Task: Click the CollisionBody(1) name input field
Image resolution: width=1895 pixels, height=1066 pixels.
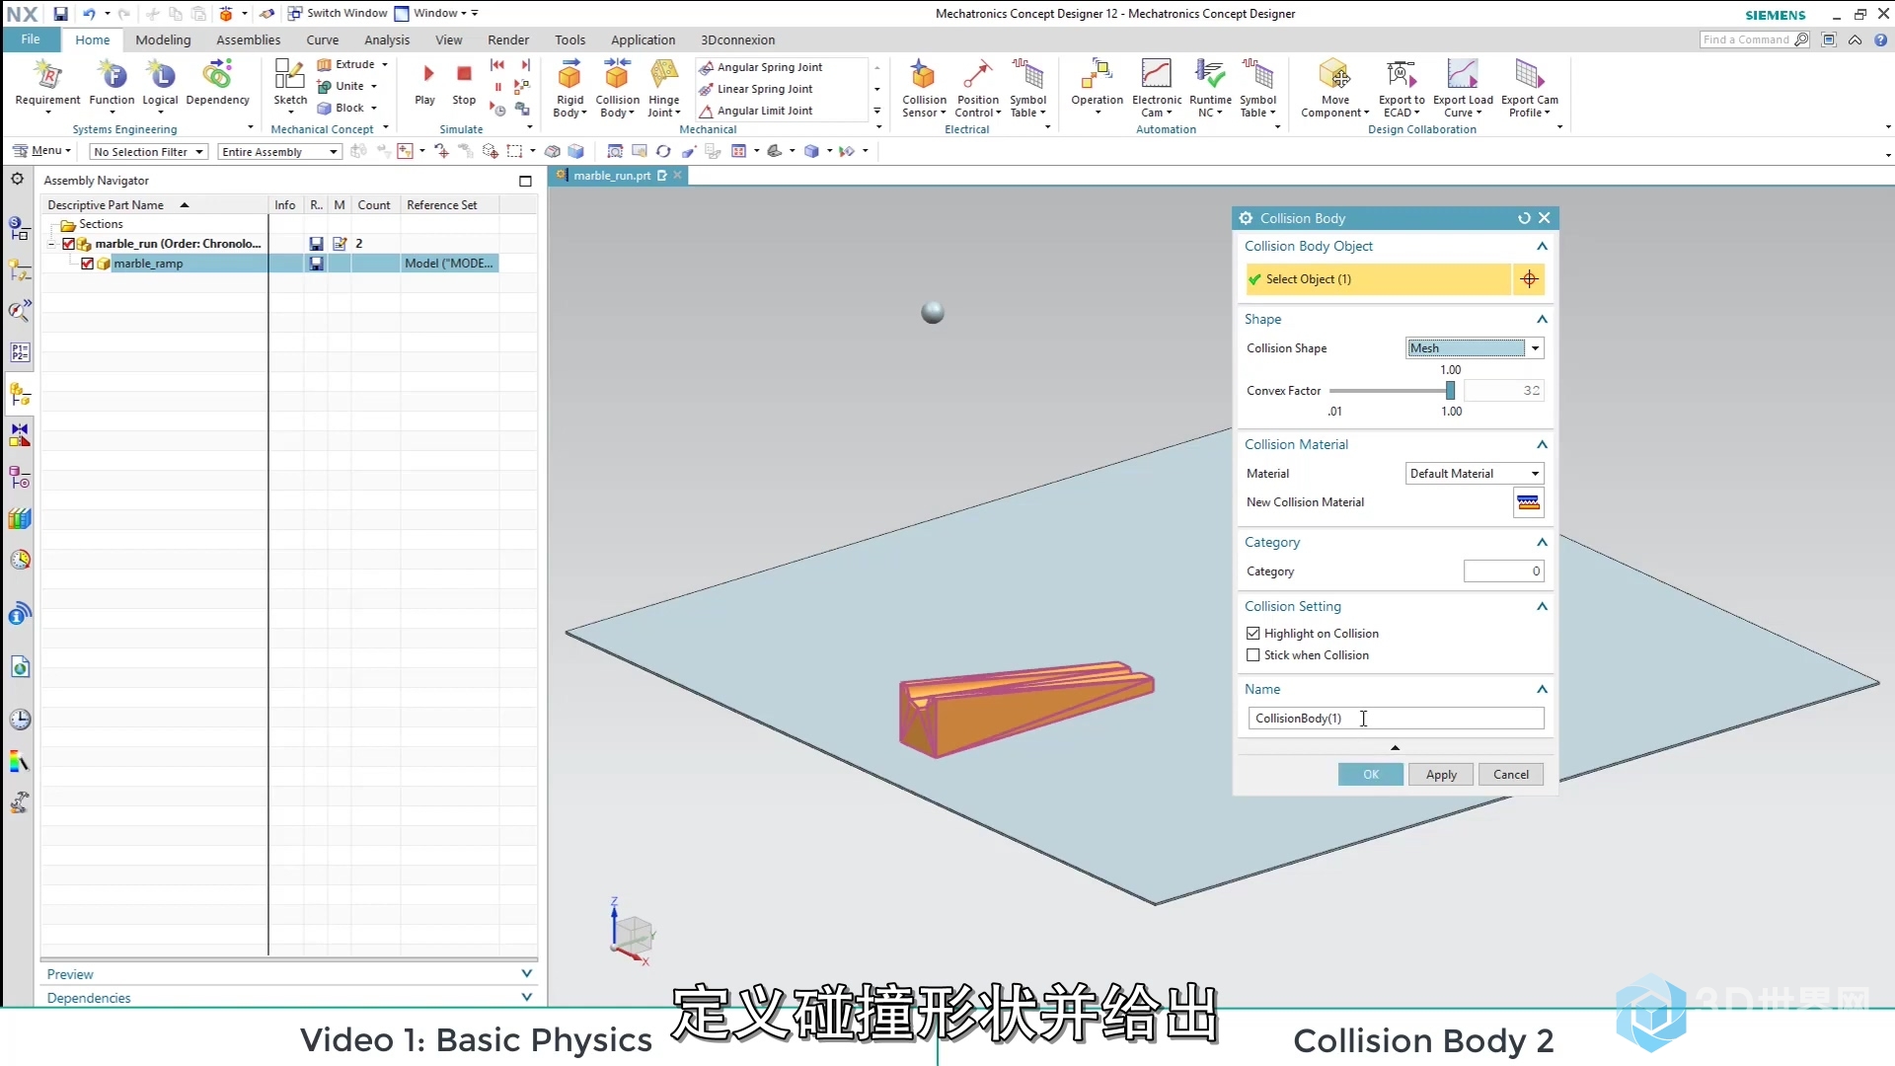Action: (x=1396, y=719)
